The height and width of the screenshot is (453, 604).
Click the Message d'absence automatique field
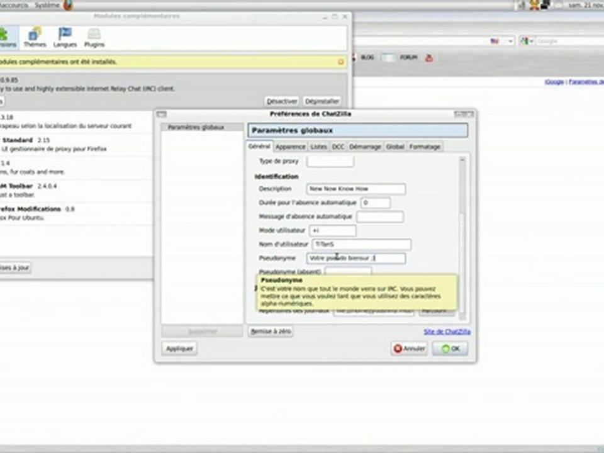pyautogui.click(x=380, y=216)
